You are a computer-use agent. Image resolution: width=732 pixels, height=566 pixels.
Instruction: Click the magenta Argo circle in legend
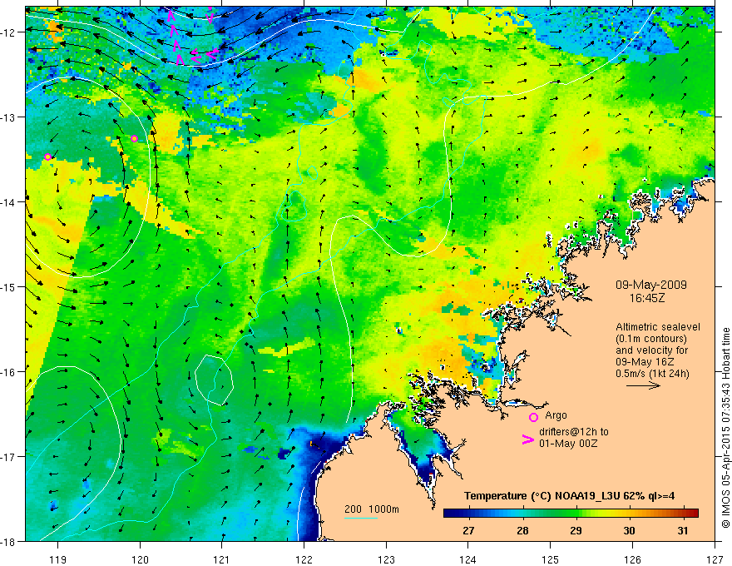pyautogui.click(x=533, y=417)
